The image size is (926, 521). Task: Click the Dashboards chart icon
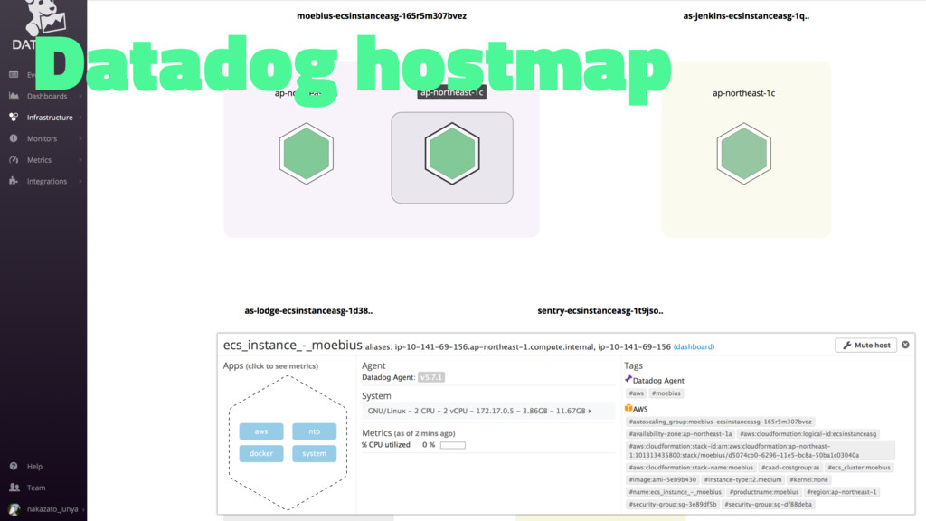14,96
